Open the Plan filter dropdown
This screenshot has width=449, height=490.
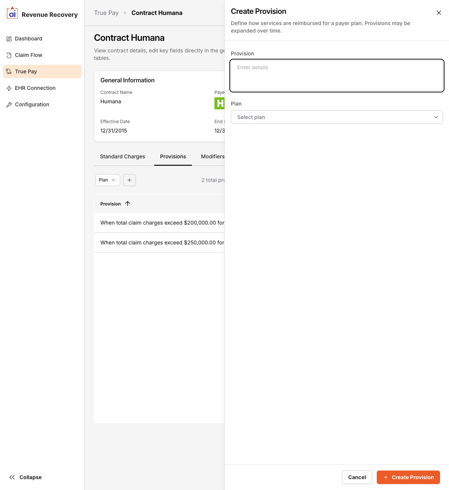tap(107, 180)
